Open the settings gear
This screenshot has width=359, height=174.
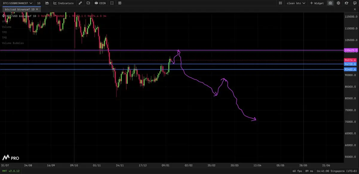(x=338, y=3)
